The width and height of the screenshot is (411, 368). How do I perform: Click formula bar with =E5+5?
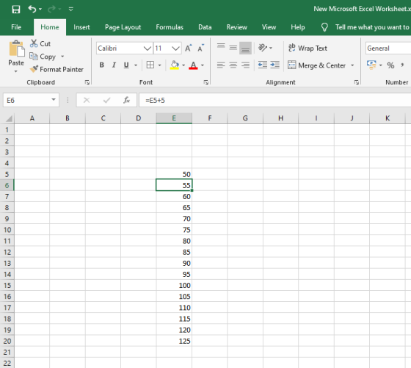(275, 100)
